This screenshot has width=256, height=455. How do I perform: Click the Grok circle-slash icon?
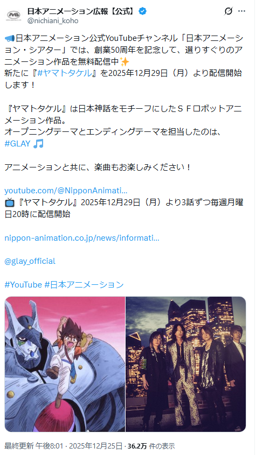[x=229, y=11]
